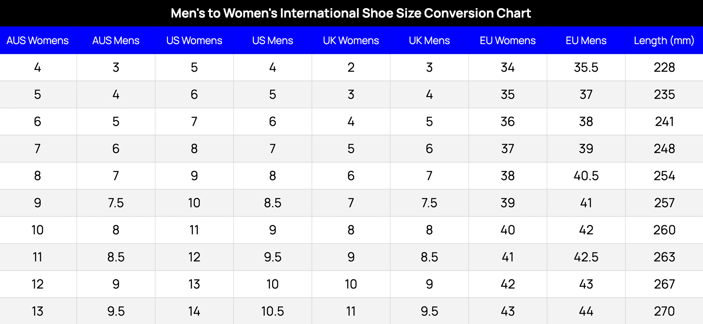This screenshot has height=324, width=703.
Task: Click the US Womens column header
Action: [x=194, y=40]
